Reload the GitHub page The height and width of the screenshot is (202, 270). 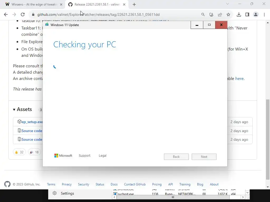tap(23, 15)
